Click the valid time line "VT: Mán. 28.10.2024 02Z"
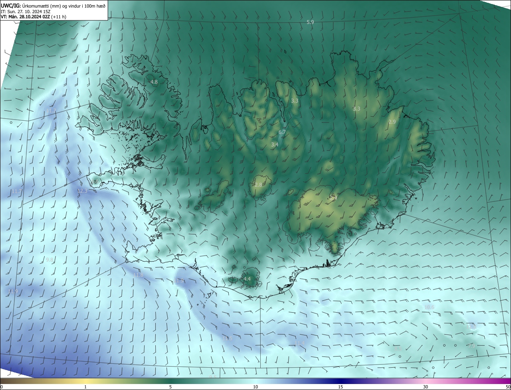 [26, 17]
